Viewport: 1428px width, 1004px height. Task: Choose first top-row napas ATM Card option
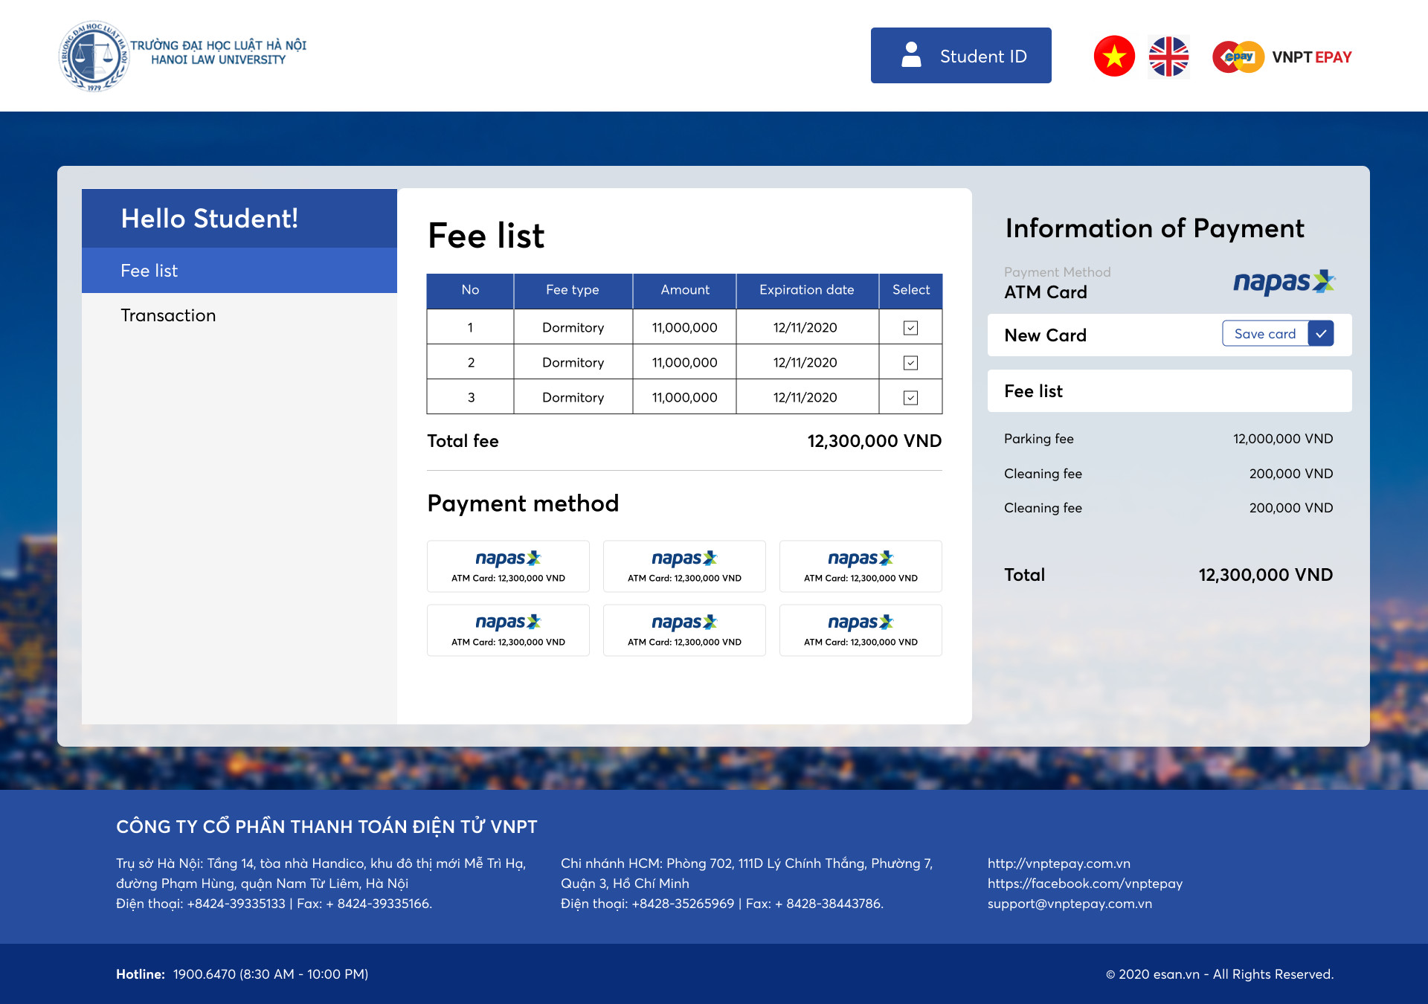[x=508, y=567]
